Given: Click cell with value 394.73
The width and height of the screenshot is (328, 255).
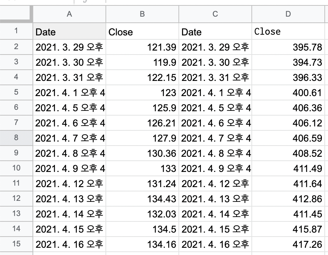Looking at the screenshot, I should [288, 62].
